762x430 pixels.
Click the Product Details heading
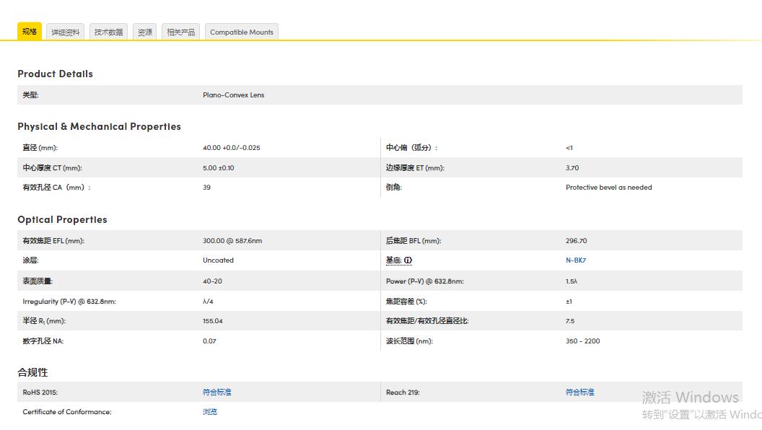coord(55,74)
